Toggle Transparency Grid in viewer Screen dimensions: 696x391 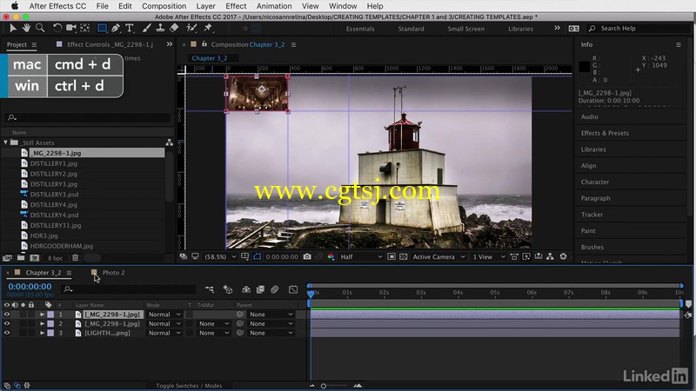point(404,256)
